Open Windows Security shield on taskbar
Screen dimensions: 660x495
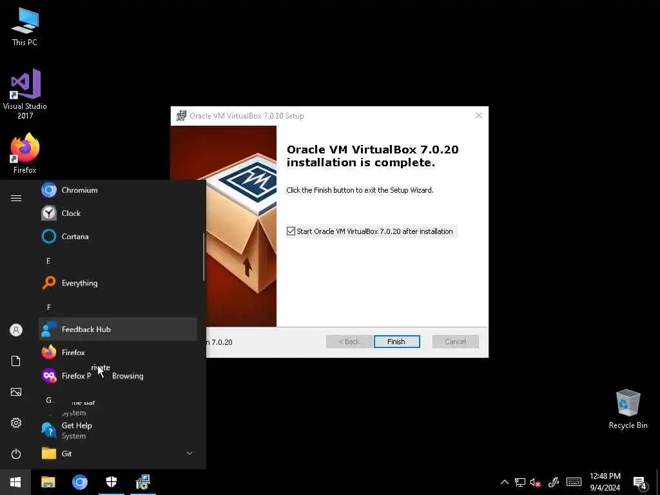[x=111, y=482]
